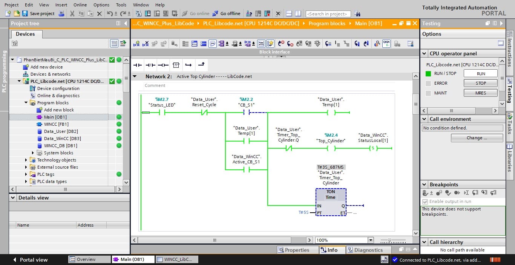Click the Save project icon
The height and width of the screenshot is (265, 515).
pyautogui.click(x=25, y=14)
